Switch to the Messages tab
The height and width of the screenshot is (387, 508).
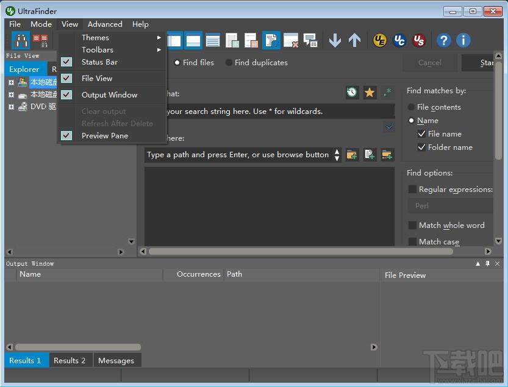click(x=116, y=360)
